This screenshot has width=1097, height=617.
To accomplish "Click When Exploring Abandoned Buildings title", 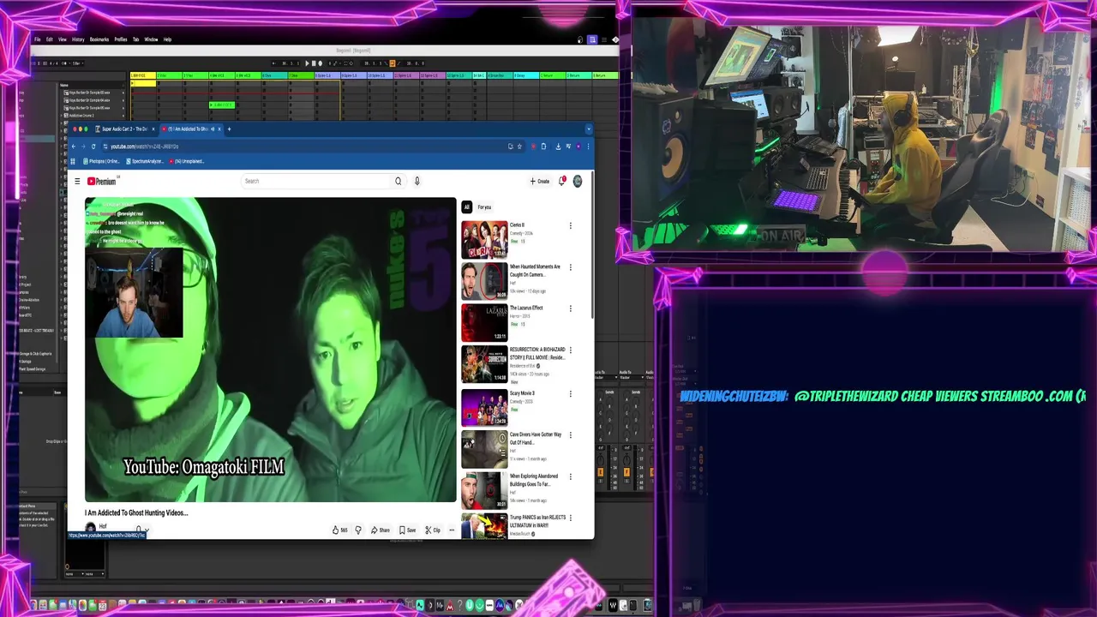I will coord(534,480).
